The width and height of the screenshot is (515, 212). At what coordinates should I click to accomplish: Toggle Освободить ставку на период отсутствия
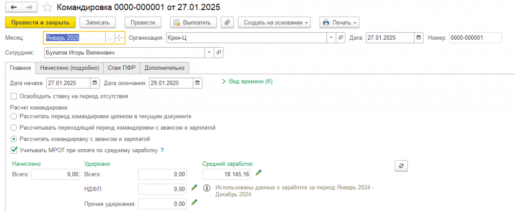[14, 96]
